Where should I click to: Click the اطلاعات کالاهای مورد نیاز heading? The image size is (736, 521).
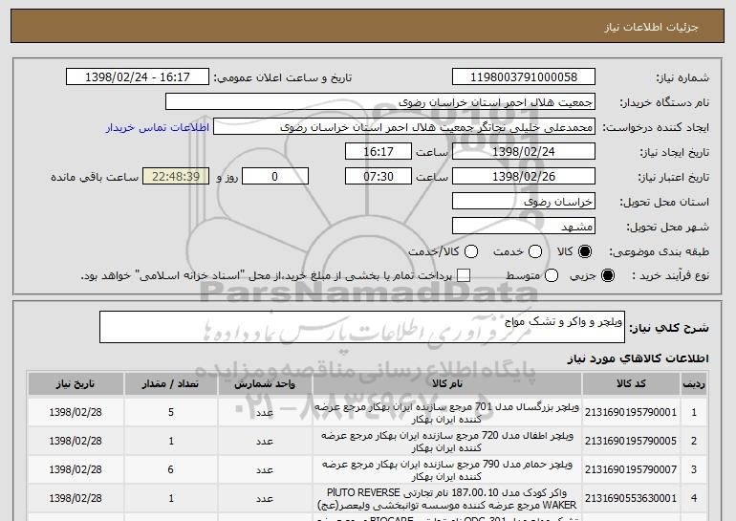[638, 358]
